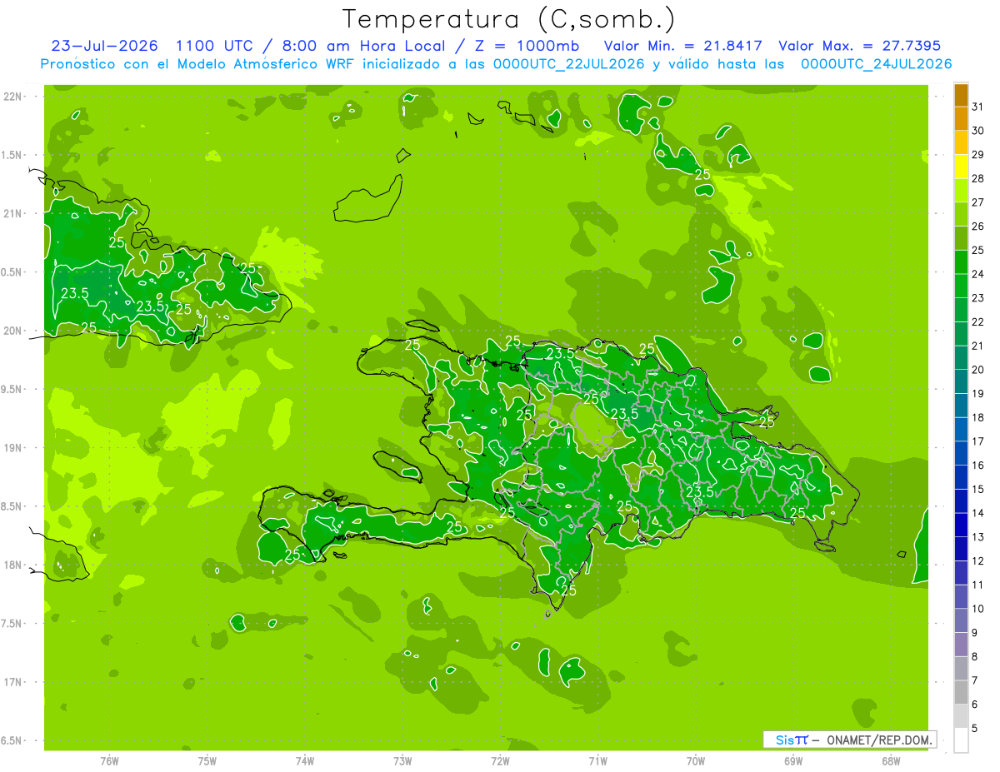The width and height of the screenshot is (1000, 772).
Task: Click the 17N latitude axis label
Action: pos(14,682)
